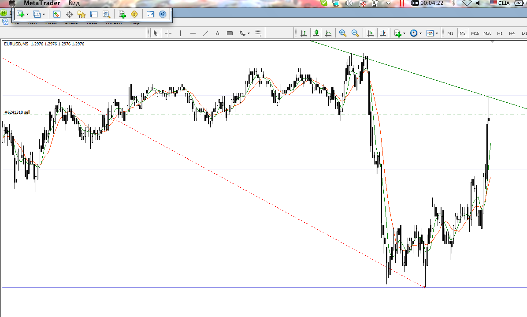Click the chart shift triangle marker
This screenshot has width=527, height=317.
(x=492, y=42)
